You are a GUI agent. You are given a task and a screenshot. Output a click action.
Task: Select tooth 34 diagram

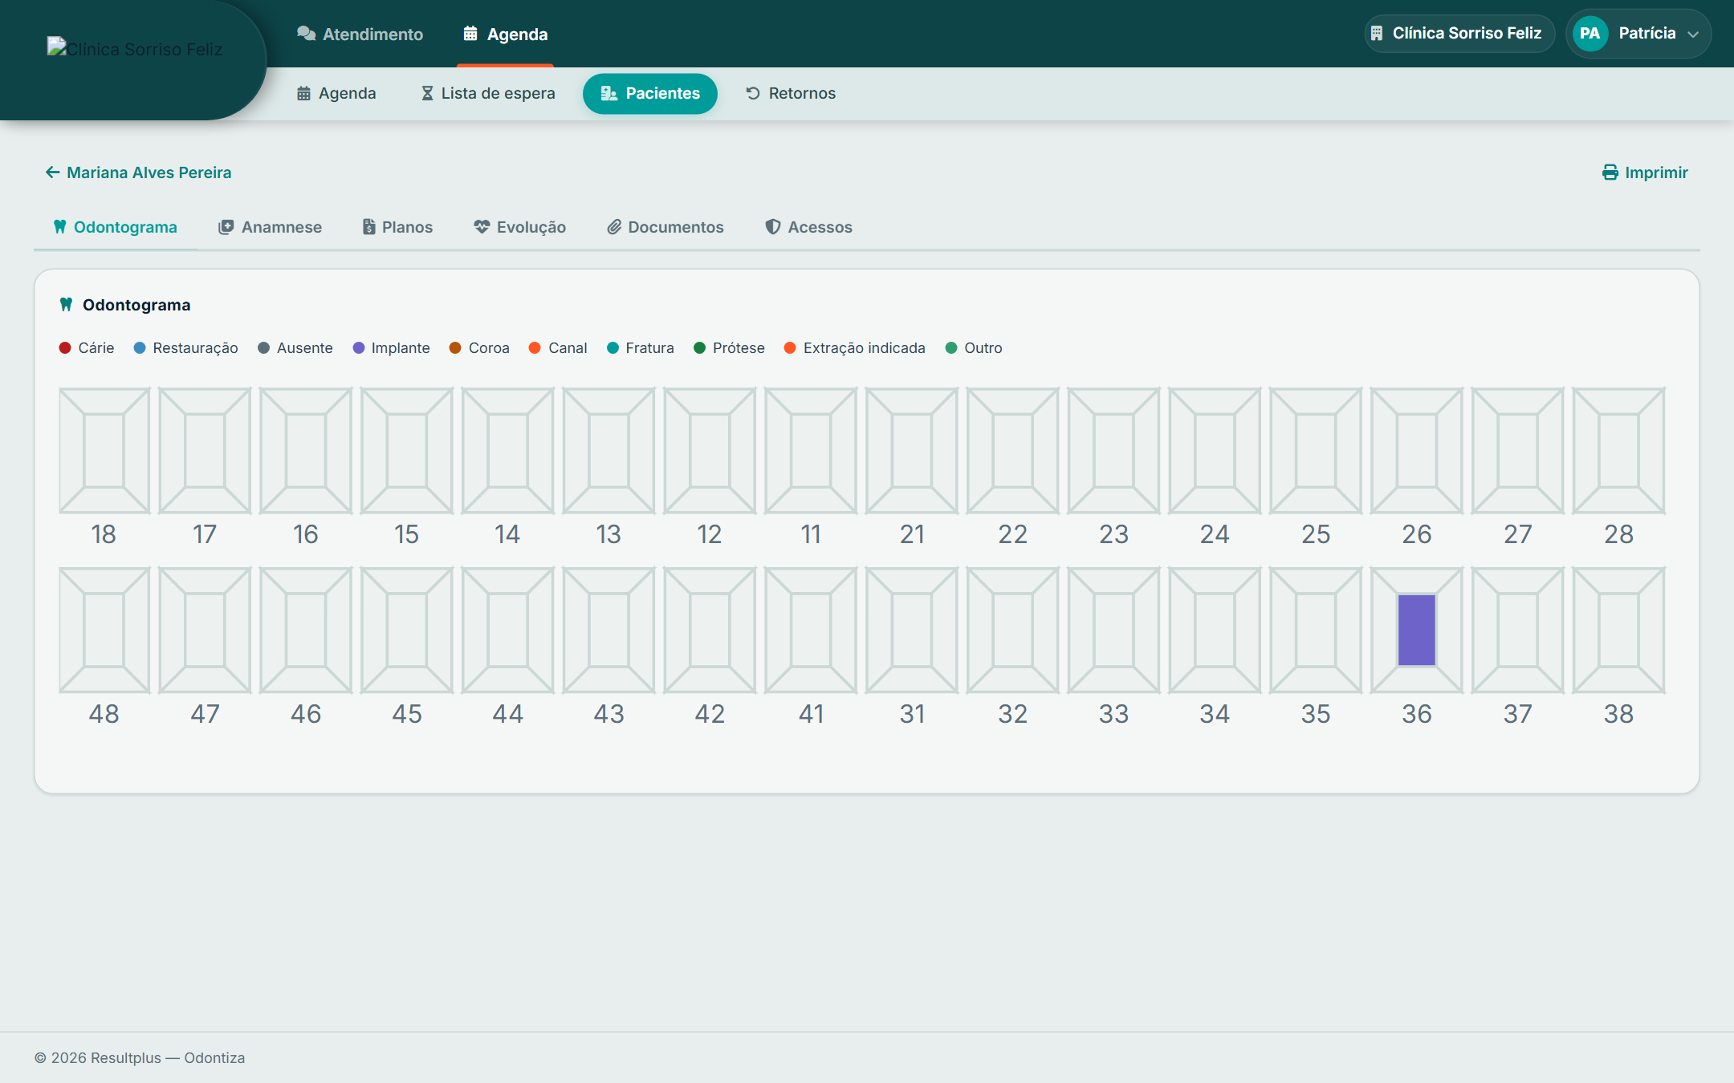[x=1215, y=630]
